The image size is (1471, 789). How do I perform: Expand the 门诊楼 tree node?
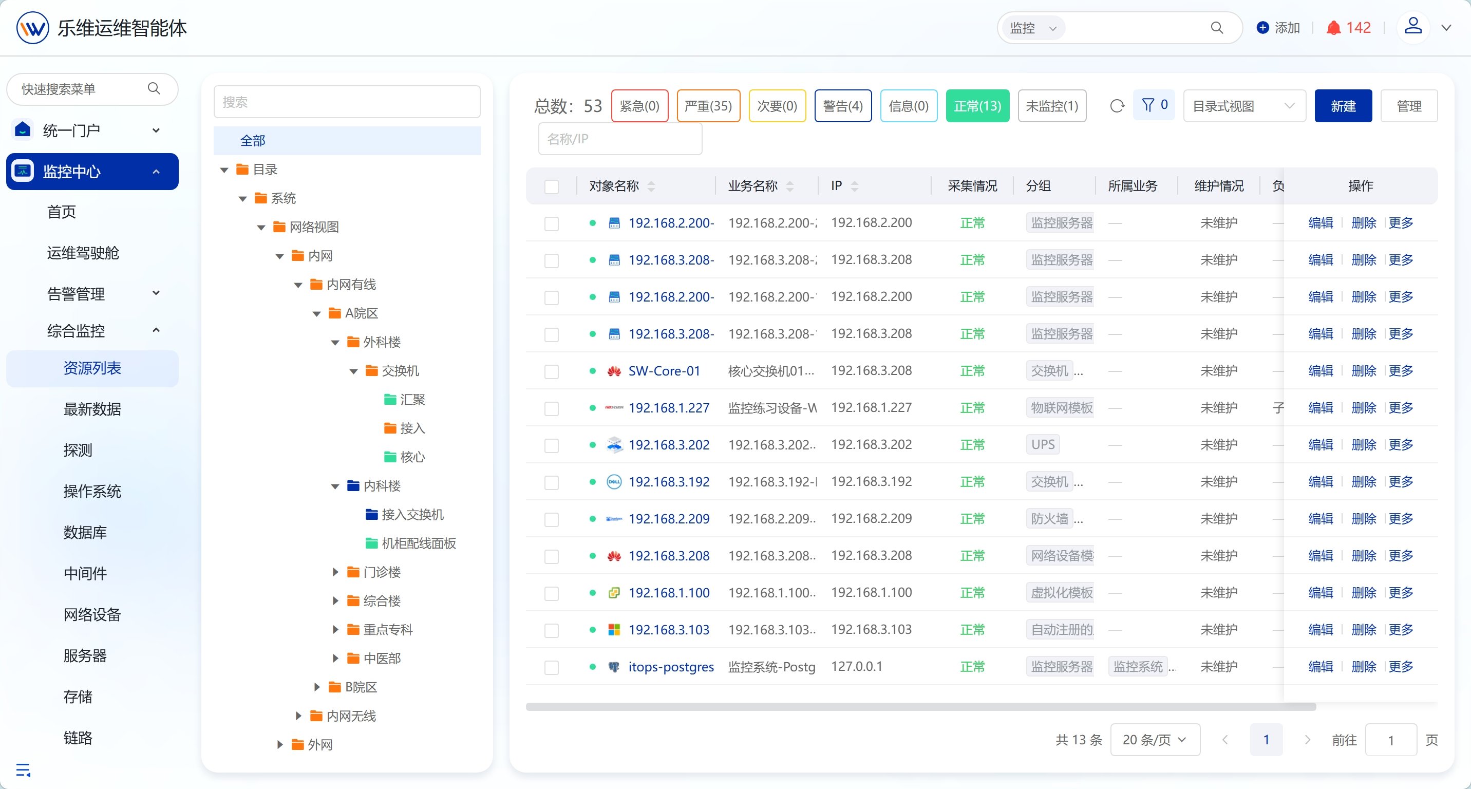point(335,572)
